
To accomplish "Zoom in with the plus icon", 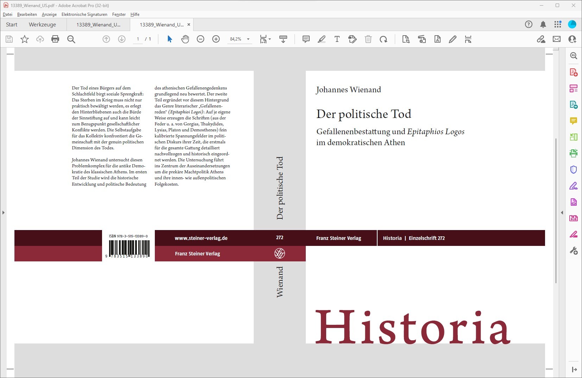I will tap(216, 39).
